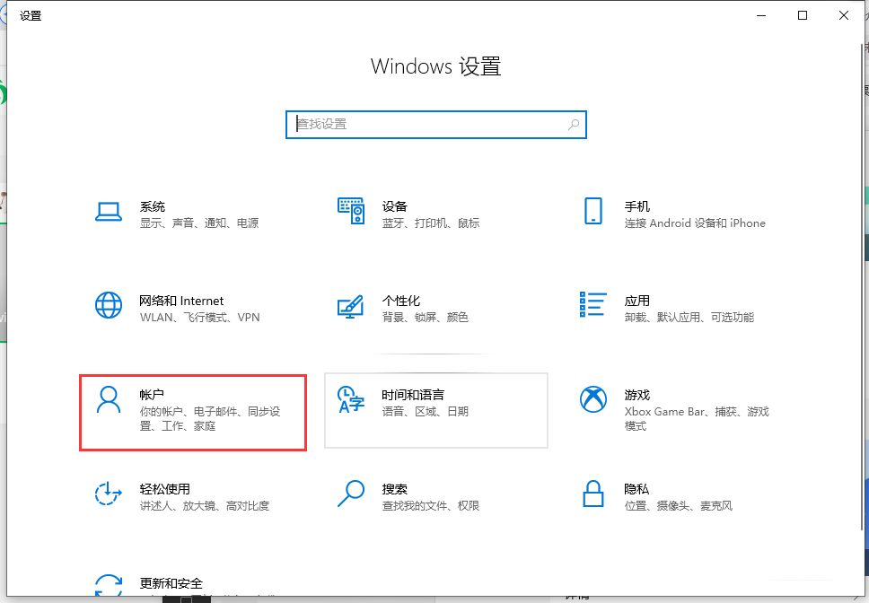Click the 位置、摄像头、麦克风 description
869x603 pixels.
click(x=679, y=505)
